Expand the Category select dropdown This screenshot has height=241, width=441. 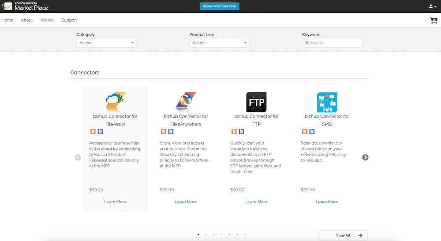click(107, 43)
